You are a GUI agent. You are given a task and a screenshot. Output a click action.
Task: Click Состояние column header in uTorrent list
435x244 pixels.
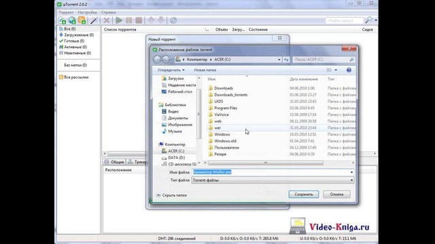click(x=258, y=30)
